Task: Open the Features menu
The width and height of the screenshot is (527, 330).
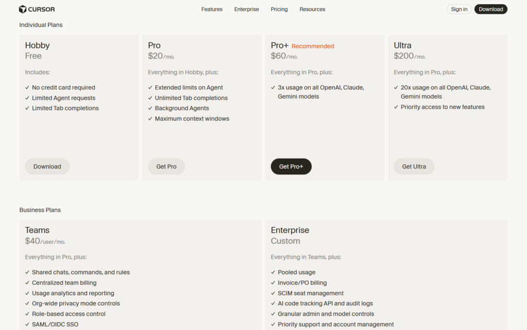Action: (x=212, y=9)
